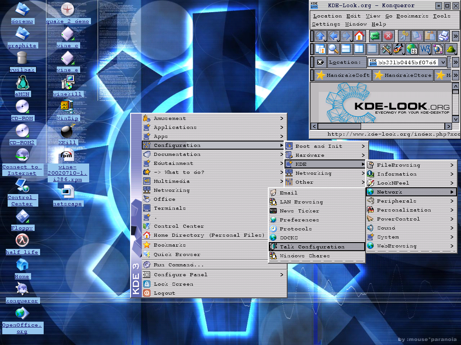Image resolution: width=461 pixels, height=345 pixels.
Task: Expand the bookmark toolbar overflow chevron
Action: tap(456, 75)
